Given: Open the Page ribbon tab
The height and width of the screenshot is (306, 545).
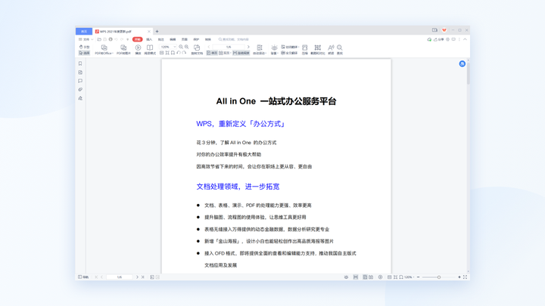Looking at the screenshot, I should tap(185, 39).
